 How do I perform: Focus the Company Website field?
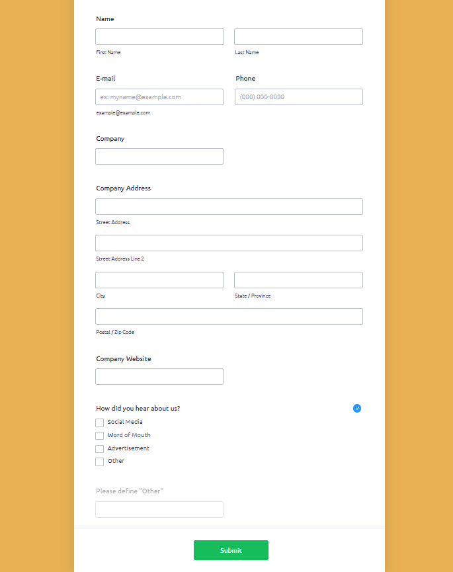[x=159, y=376]
